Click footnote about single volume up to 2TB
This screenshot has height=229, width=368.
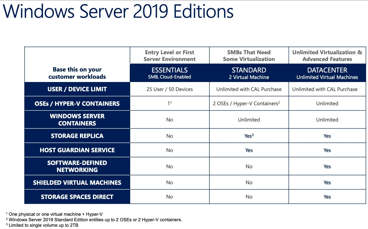pyautogui.click(x=42, y=225)
